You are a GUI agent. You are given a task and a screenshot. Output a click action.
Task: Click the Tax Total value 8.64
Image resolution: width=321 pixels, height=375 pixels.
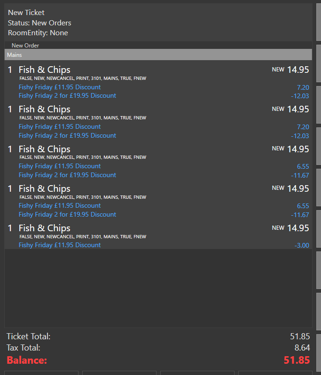click(302, 348)
